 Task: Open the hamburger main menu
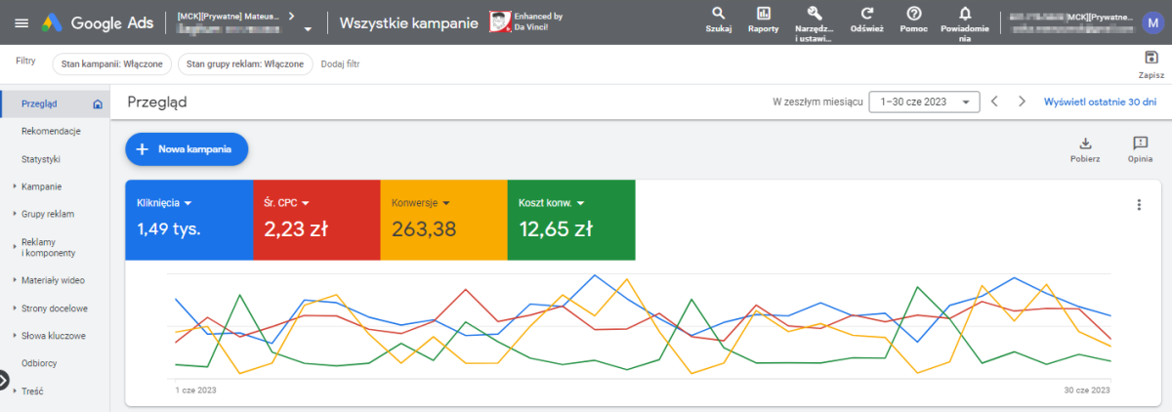point(21,23)
